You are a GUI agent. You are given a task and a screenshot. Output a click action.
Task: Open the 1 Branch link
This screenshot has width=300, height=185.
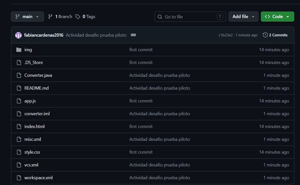(x=60, y=17)
